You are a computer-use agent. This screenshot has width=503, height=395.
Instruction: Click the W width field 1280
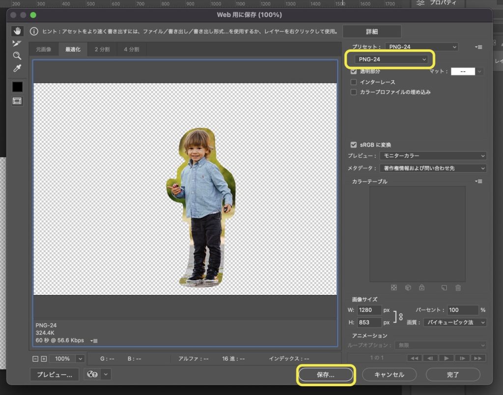click(369, 310)
